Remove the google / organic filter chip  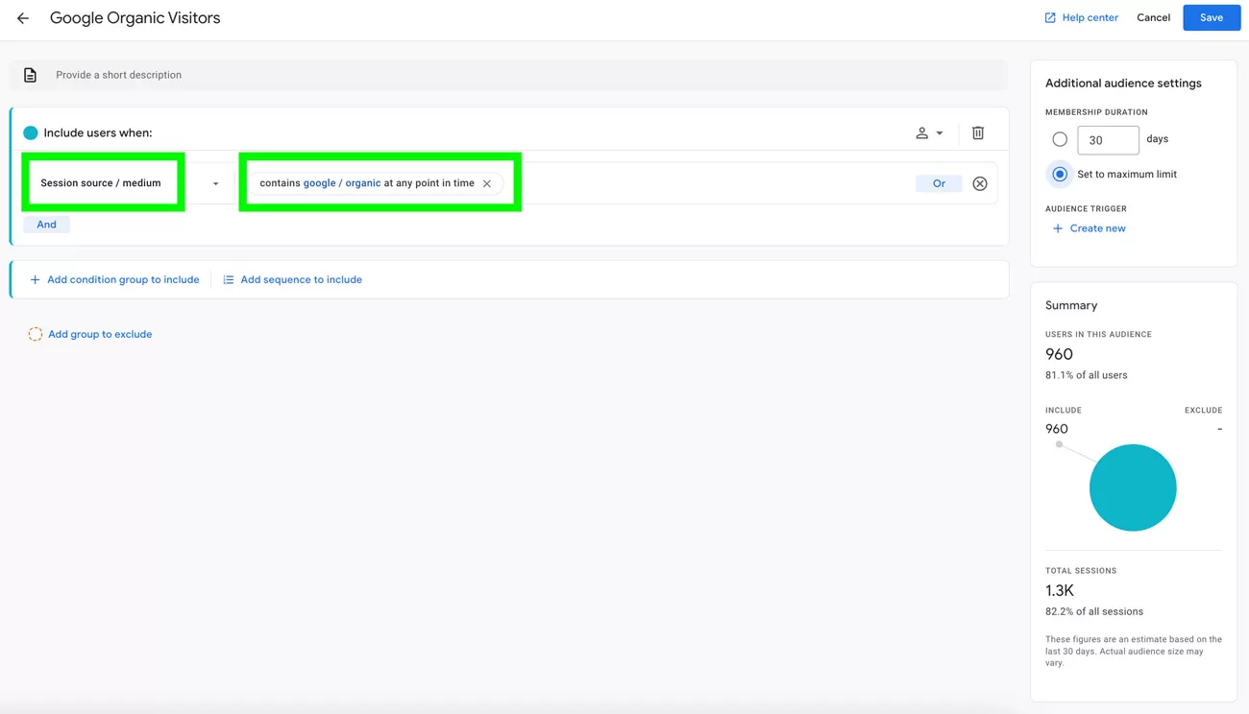pyautogui.click(x=487, y=183)
